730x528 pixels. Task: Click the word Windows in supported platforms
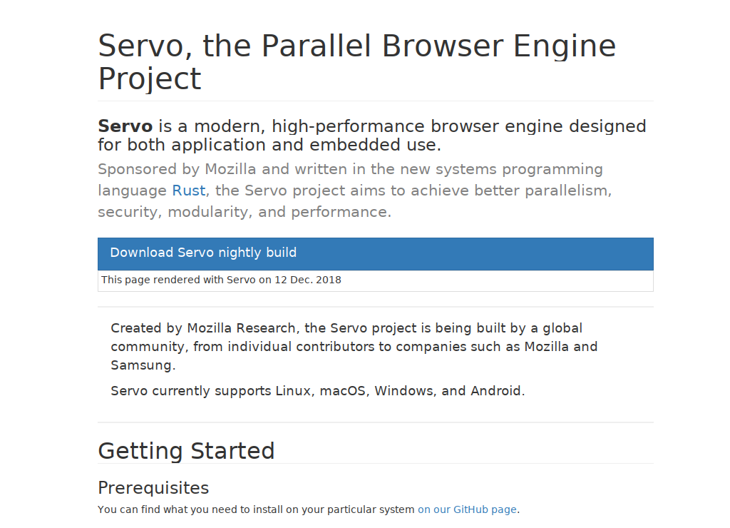click(403, 391)
